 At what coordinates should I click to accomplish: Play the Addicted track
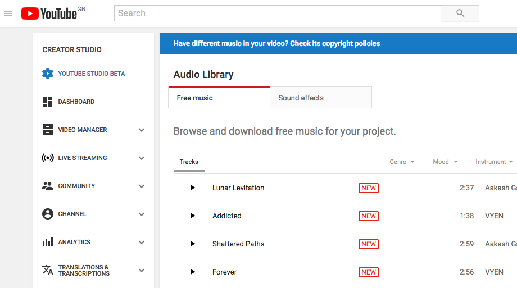193,216
